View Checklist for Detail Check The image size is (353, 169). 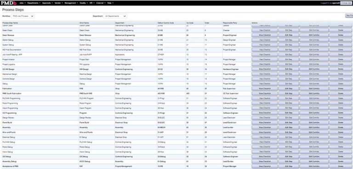(x=265, y=30)
